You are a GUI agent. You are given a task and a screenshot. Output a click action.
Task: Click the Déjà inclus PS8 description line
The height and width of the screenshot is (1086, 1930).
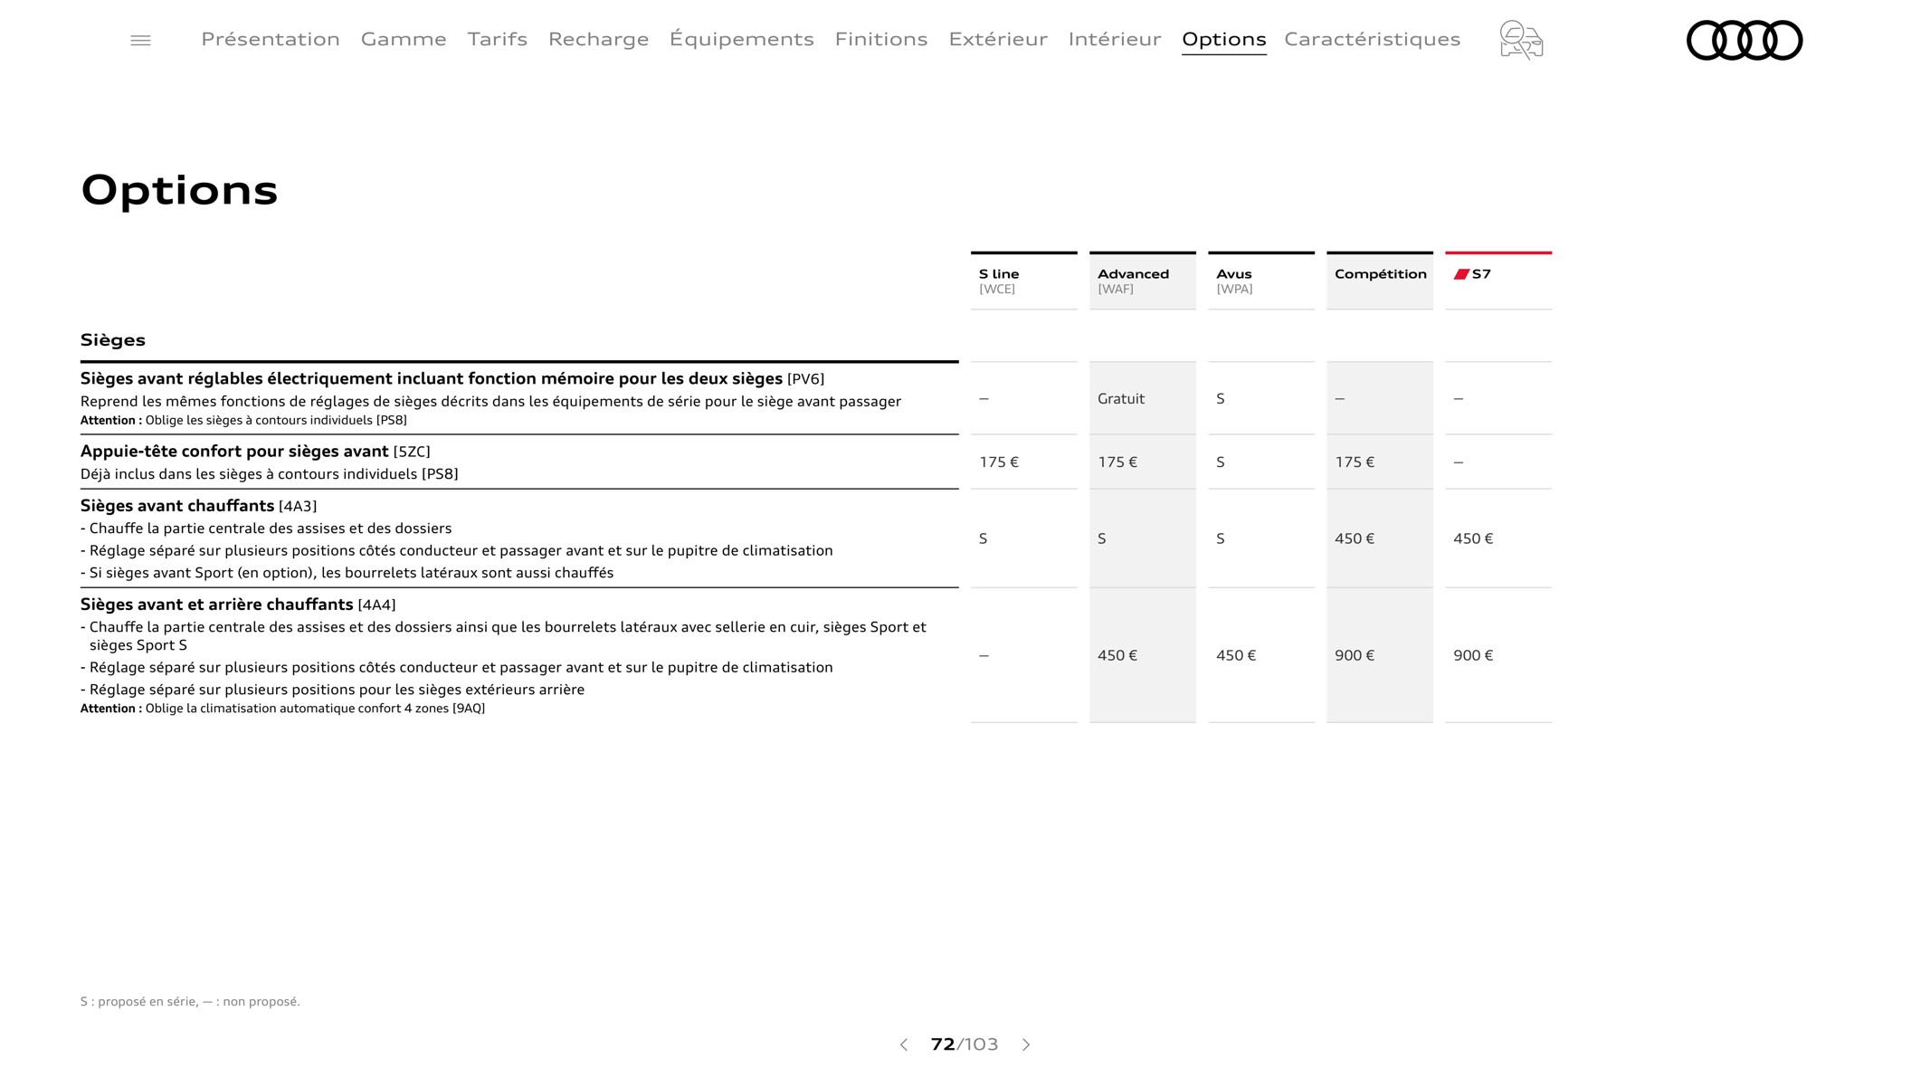(270, 474)
